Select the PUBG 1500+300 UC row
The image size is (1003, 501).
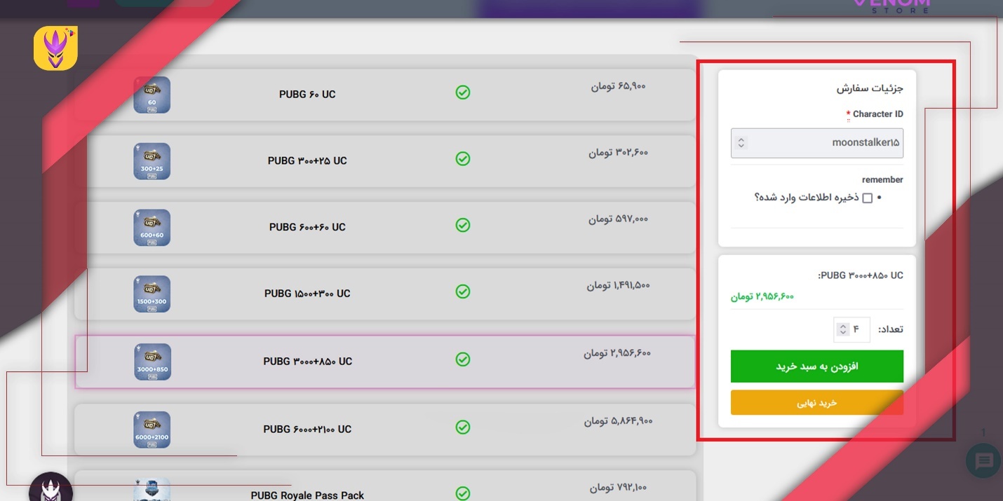[384, 294]
